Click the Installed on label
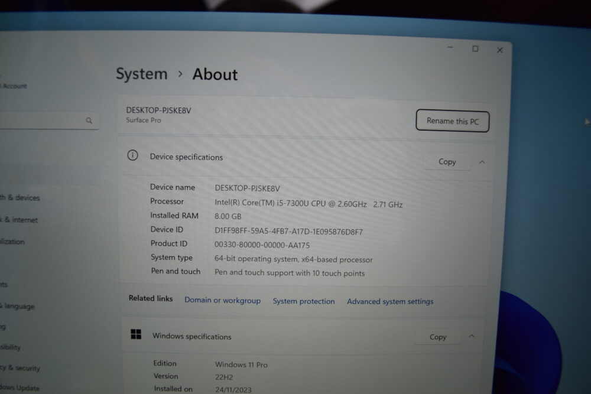Screen dimensions: 591x394 point(173,389)
